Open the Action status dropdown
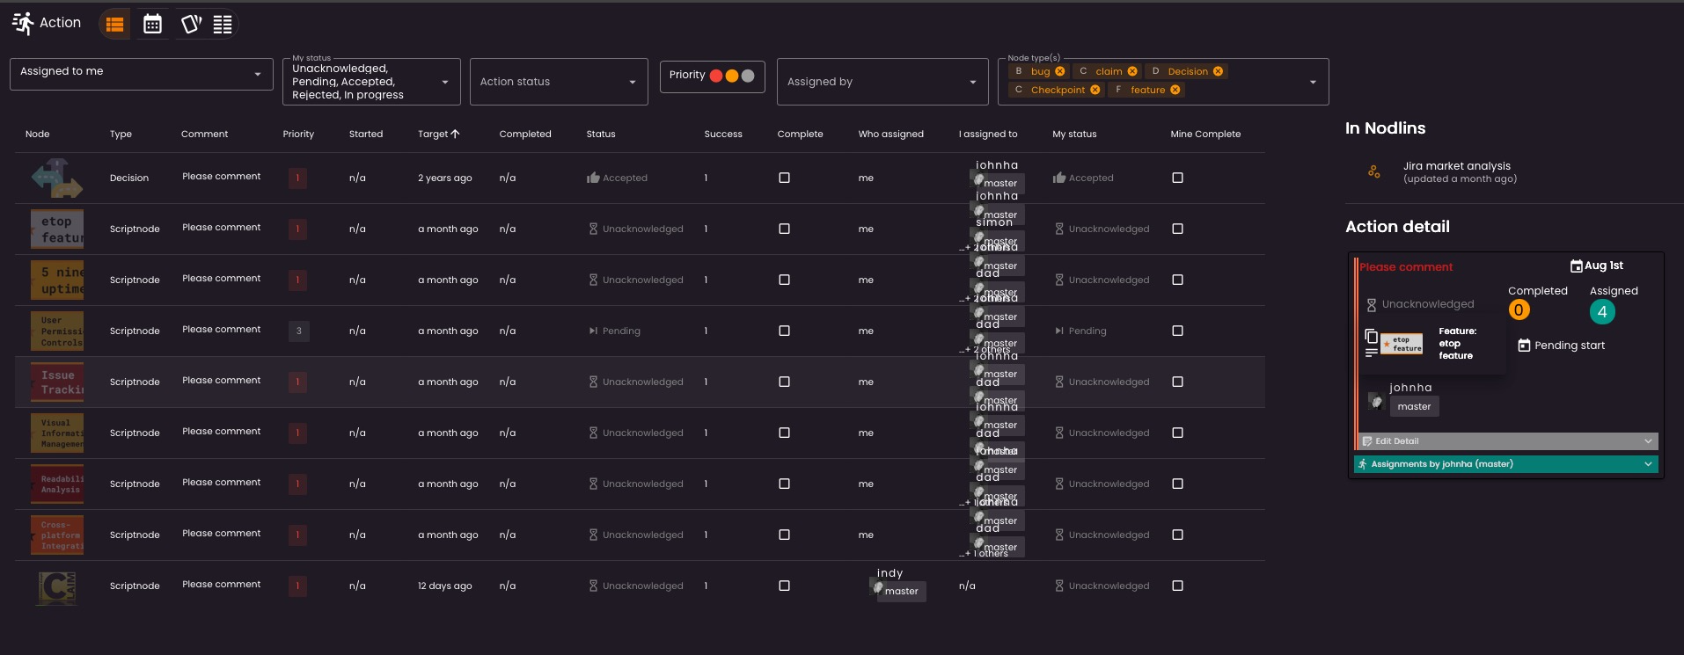This screenshot has height=655, width=1684. pyautogui.click(x=558, y=82)
